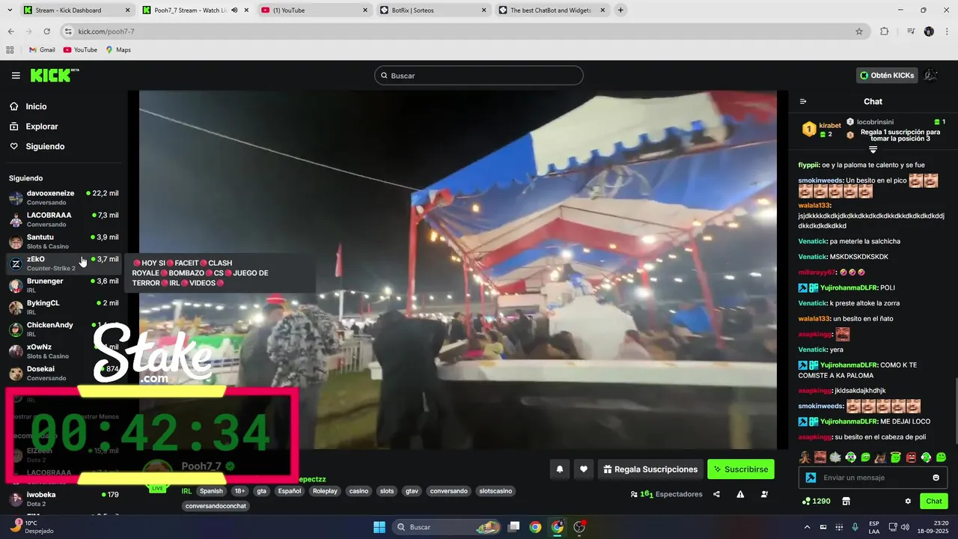
Task: Open LACOBRAAA's channel in the sidebar
Action: coord(64,219)
